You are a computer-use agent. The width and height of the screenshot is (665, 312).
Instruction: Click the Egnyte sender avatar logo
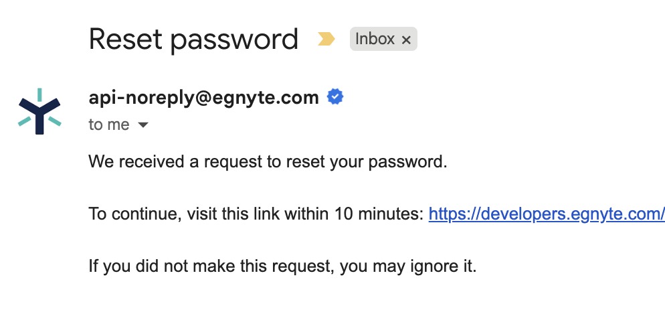(39, 111)
